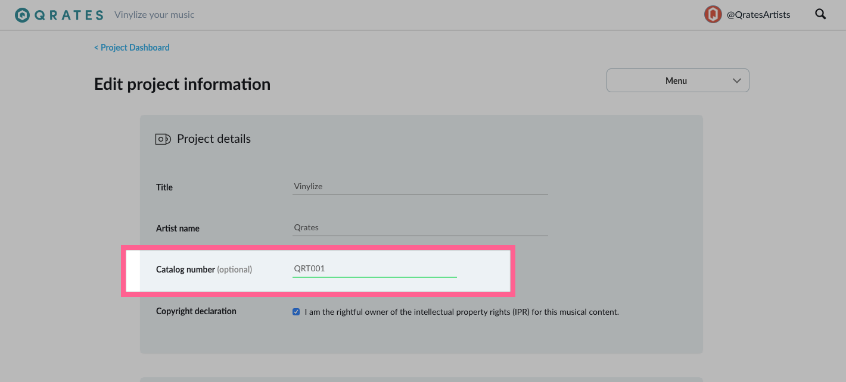The image size is (846, 382).
Task: Click the Qrates hexagon logo icon
Action: click(22, 15)
